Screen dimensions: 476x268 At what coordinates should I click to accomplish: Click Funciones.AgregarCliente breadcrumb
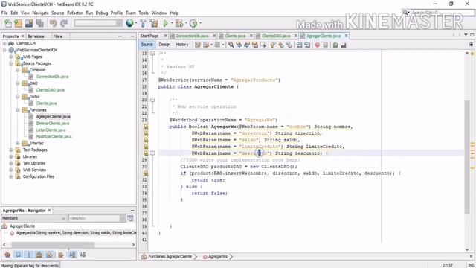pos(170,256)
